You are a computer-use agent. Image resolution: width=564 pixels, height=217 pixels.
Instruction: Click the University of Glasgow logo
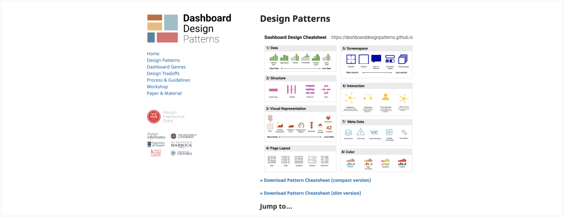156,144
